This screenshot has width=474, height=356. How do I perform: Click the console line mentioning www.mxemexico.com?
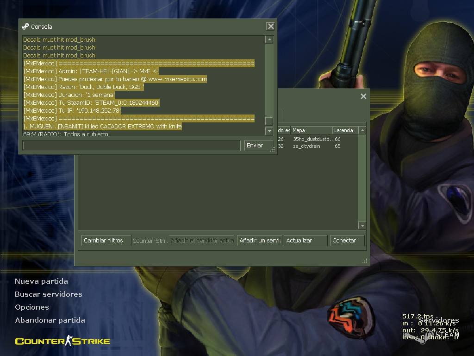tap(115, 79)
